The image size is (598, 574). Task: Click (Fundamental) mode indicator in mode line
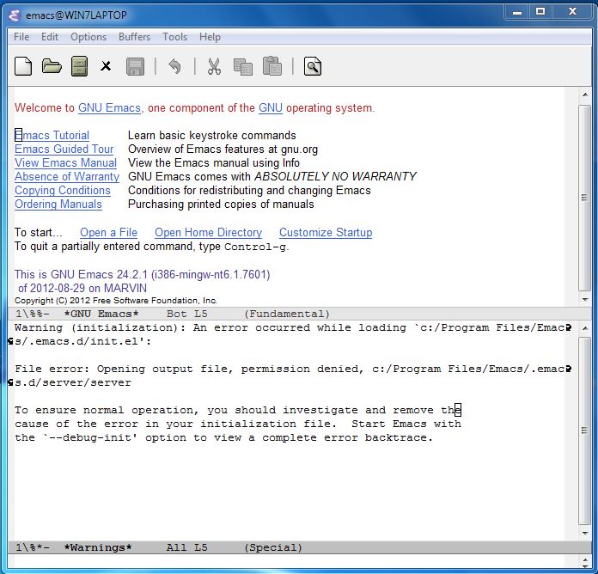287,314
